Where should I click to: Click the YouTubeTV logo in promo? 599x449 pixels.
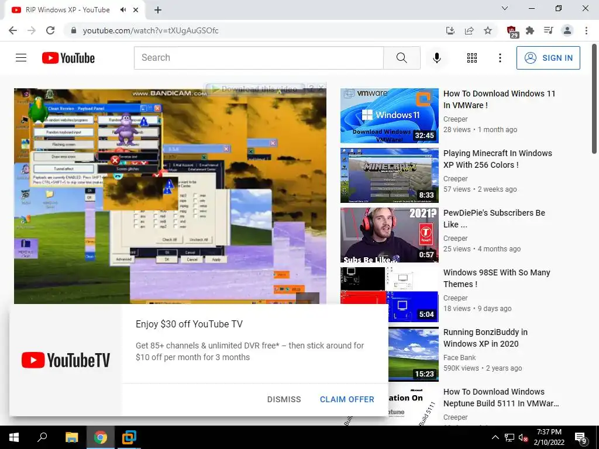point(66,360)
